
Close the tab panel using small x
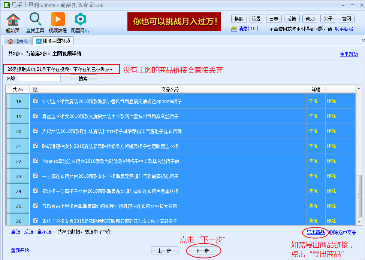(x=363, y=40)
